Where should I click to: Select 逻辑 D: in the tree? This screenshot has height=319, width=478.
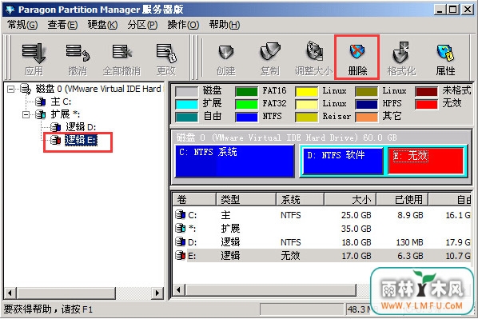(x=81, y=127)
